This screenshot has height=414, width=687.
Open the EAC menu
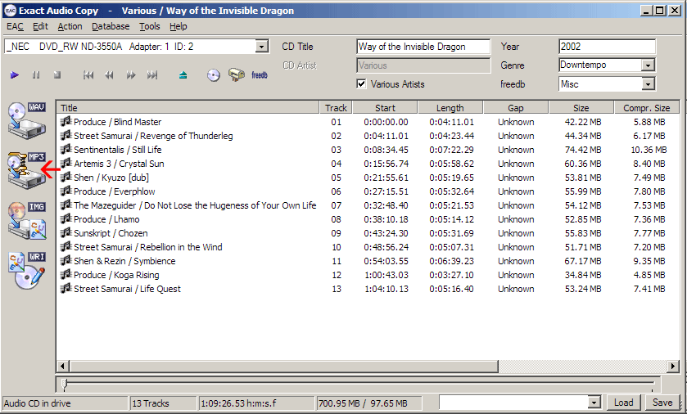tap(15, 27)
